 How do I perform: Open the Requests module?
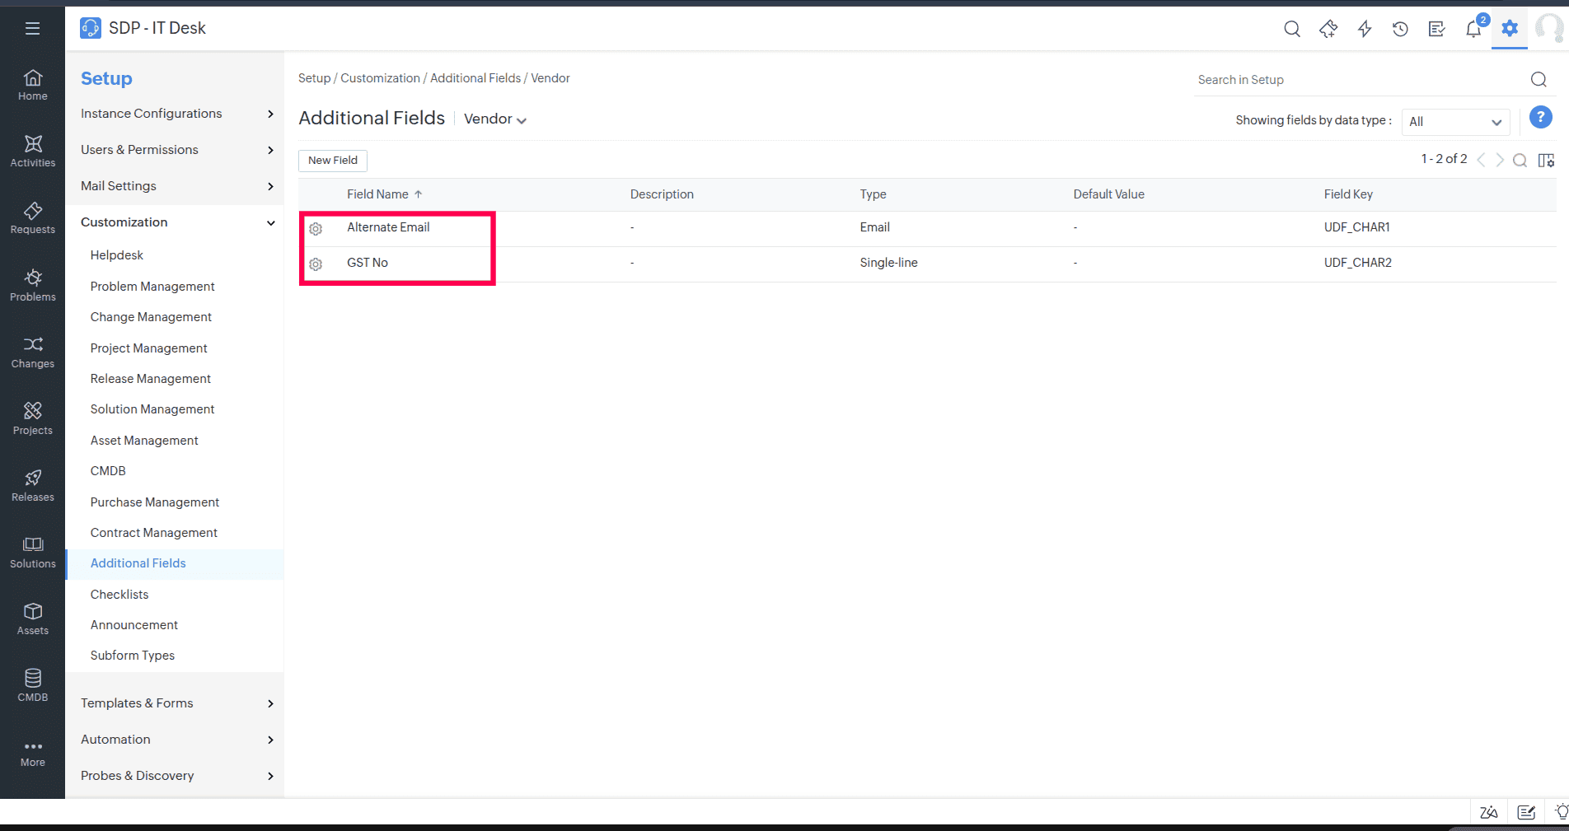click(x=33, y=218)
